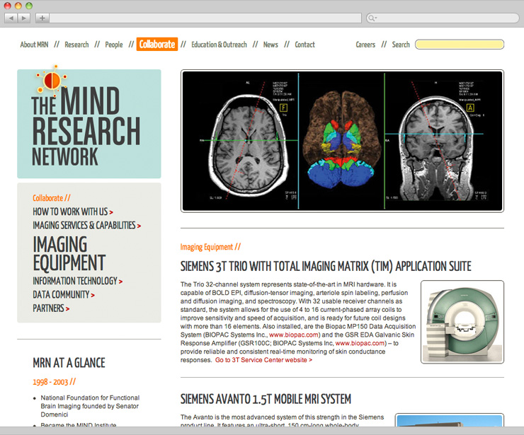This screenshot has width=524, height=435.
Task: Click The Mind Research Network logo banner
Action: (x=89, y=124)
